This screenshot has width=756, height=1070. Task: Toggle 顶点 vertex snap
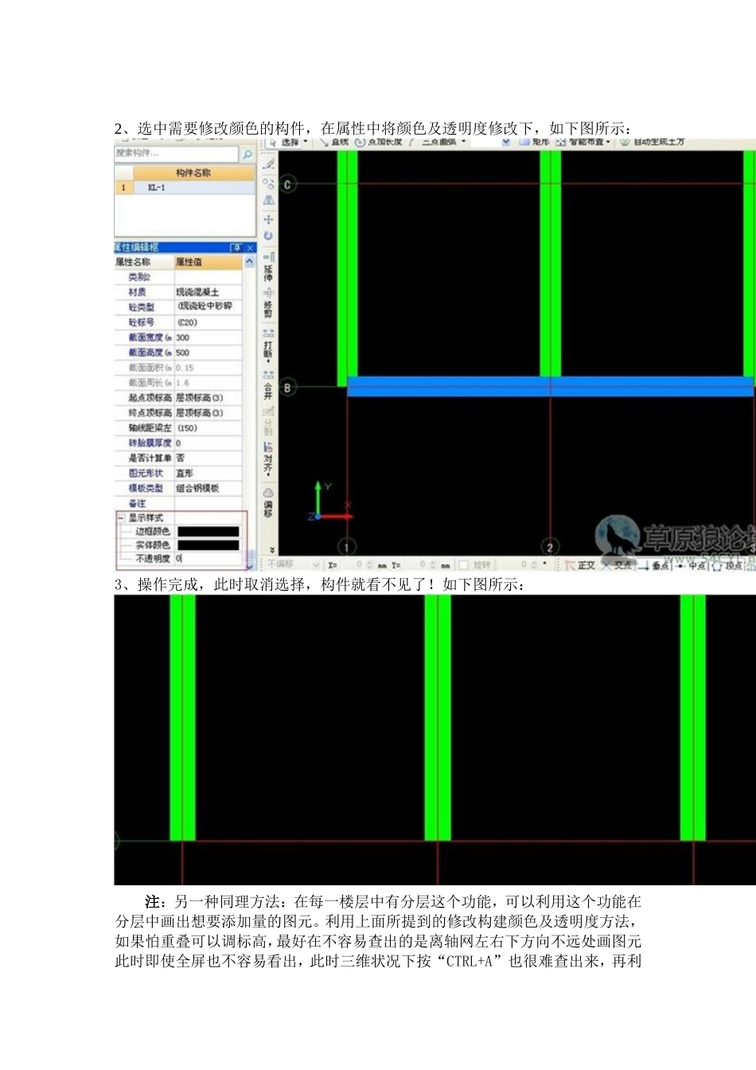(x=727, y=565)
